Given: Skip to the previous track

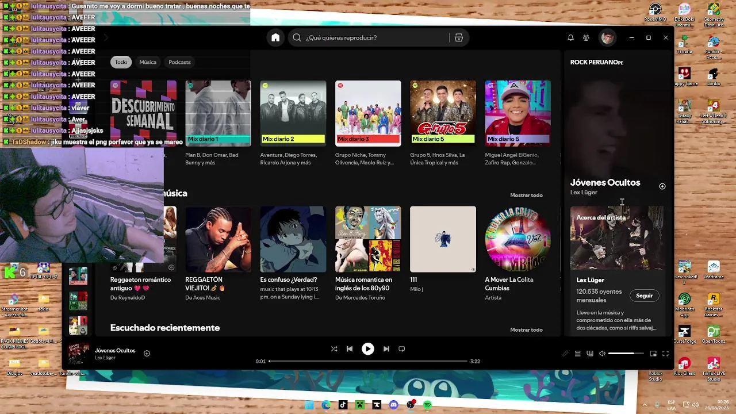Looking at the screenshot, I should 350,348.
